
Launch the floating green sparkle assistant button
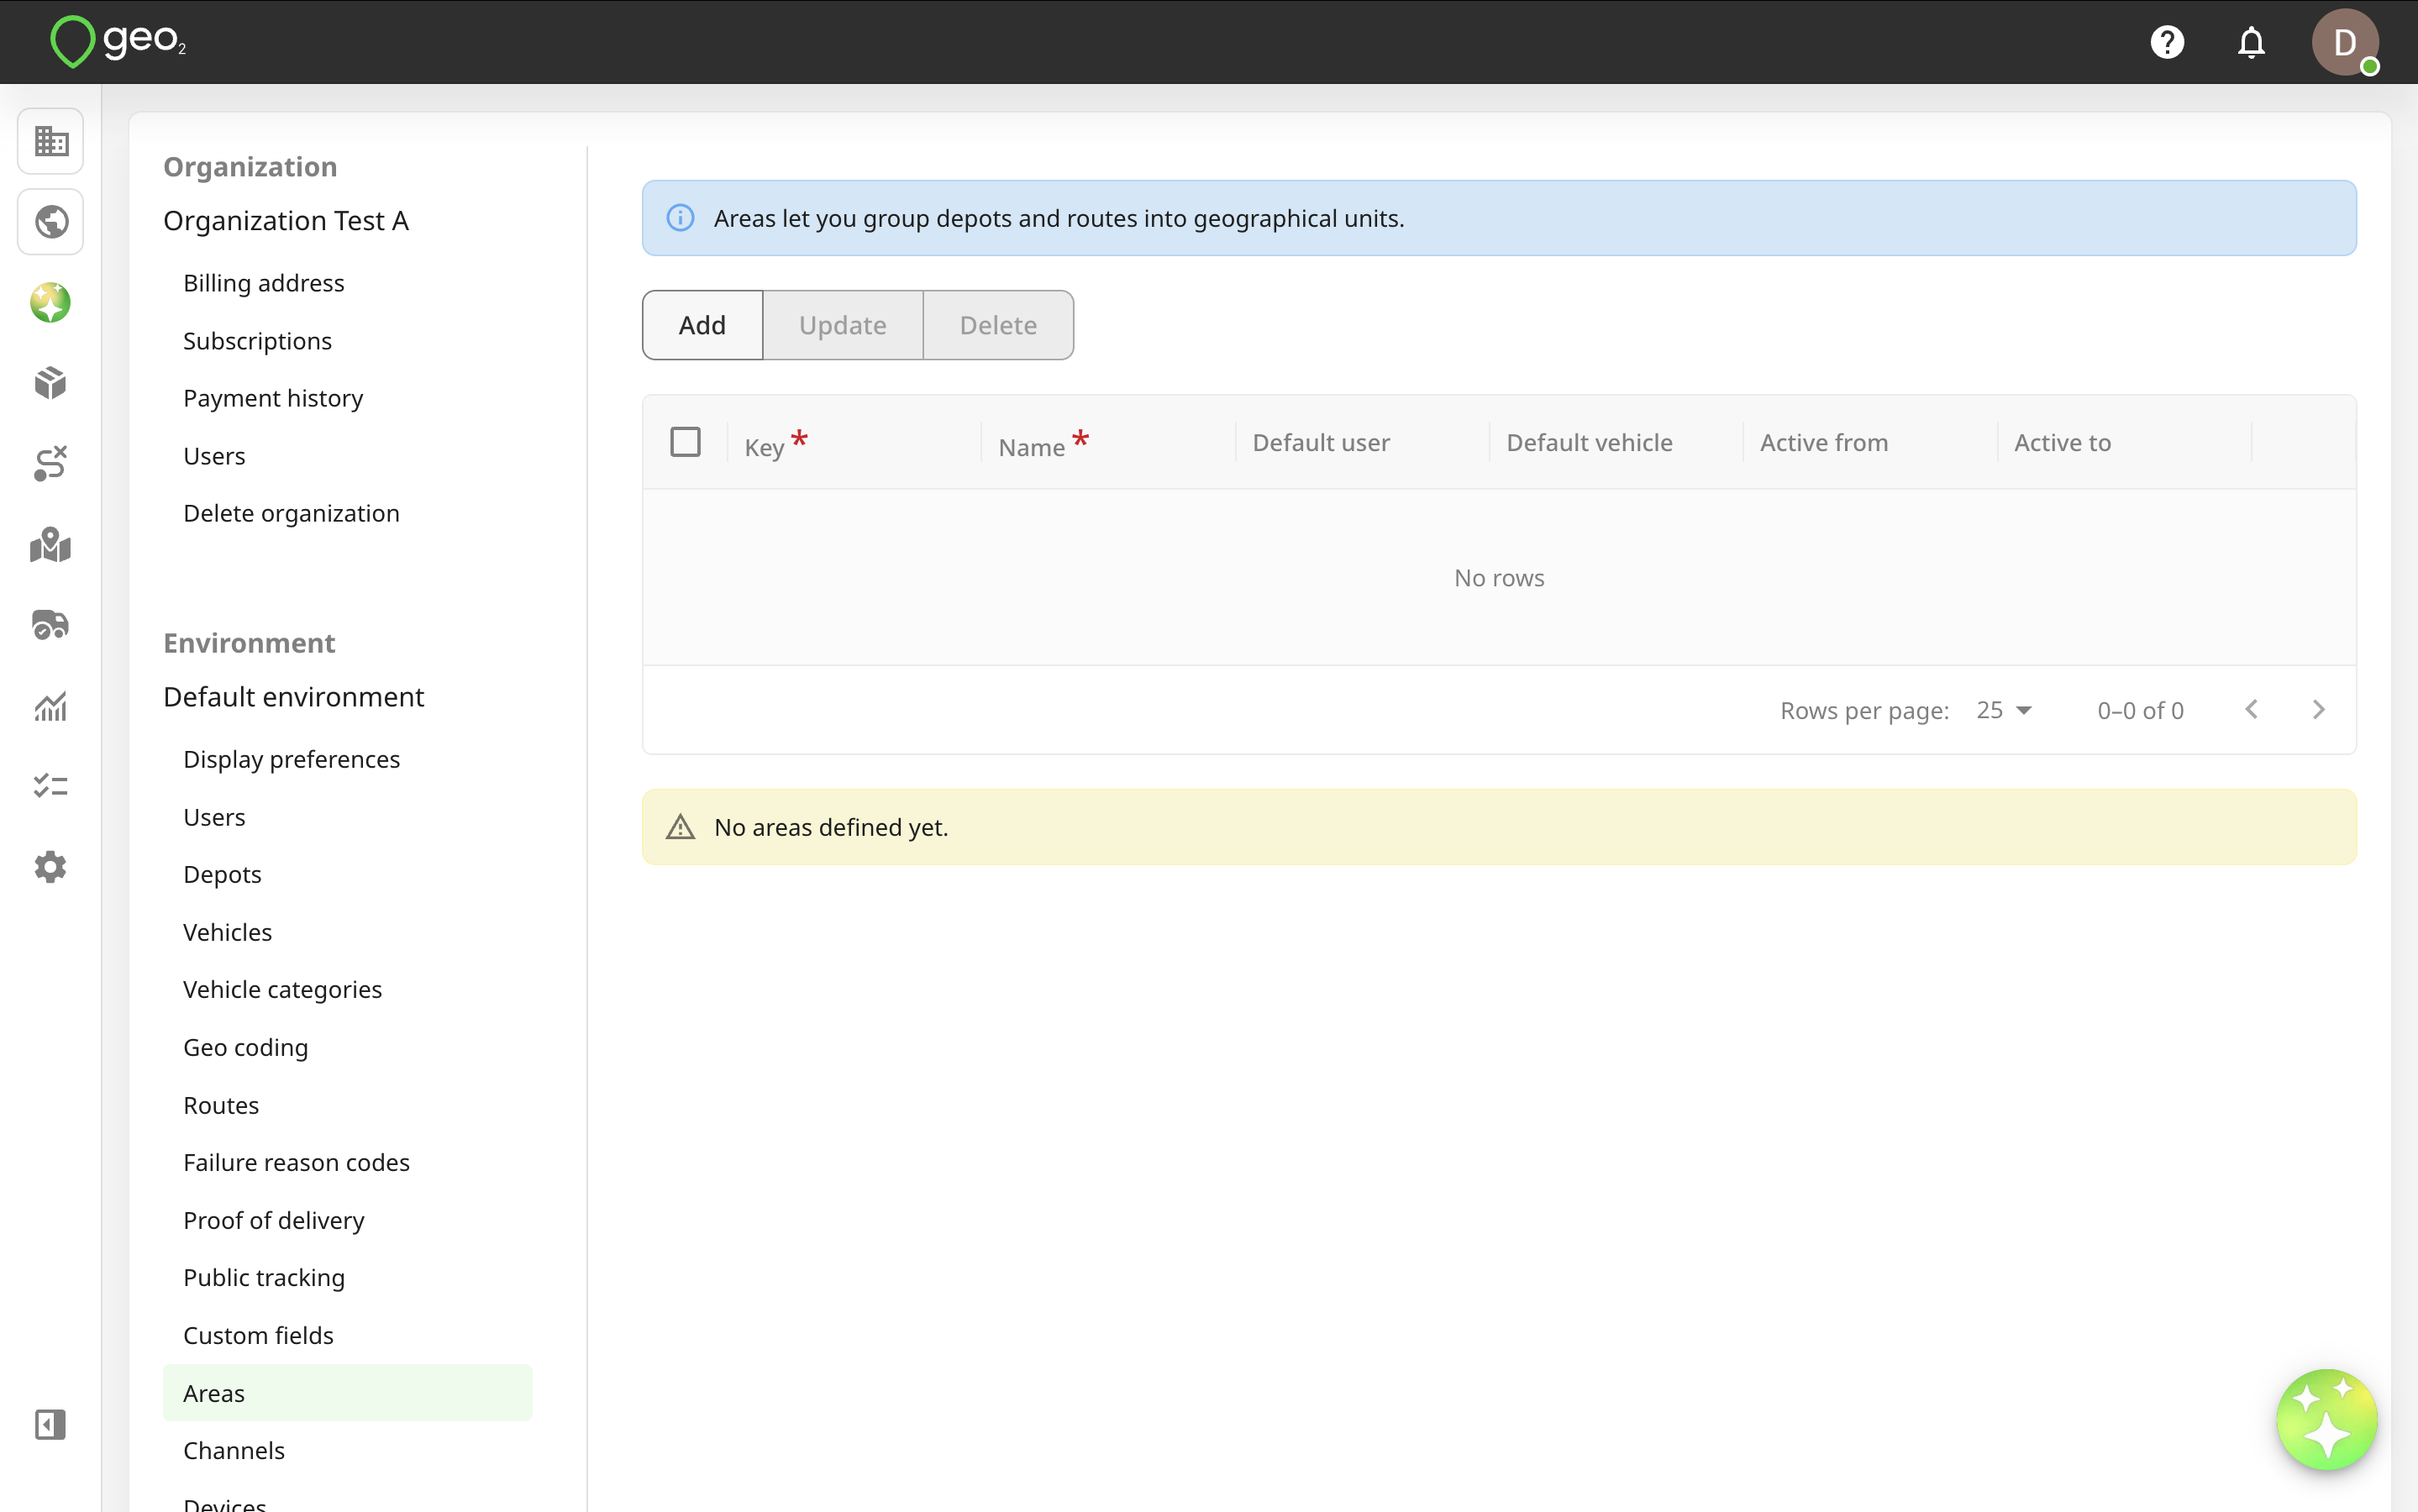(x=2326, y=1419)
